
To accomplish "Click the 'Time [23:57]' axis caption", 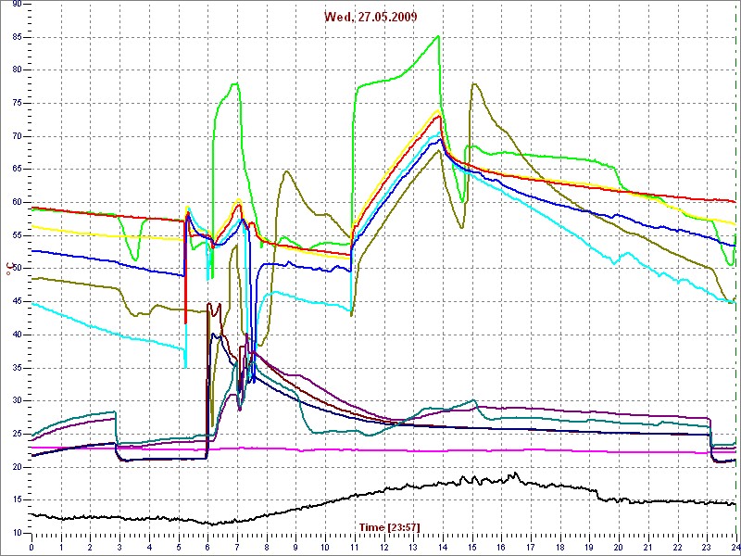I will pos(389,526).
